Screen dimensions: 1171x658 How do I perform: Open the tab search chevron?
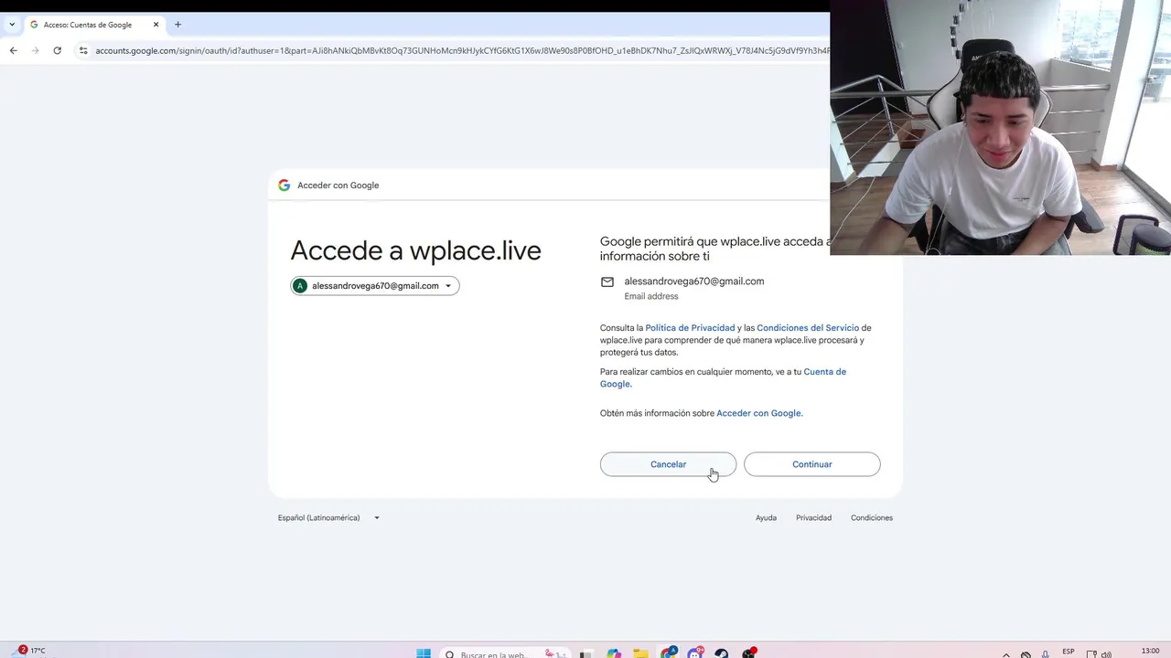[11, 25]
